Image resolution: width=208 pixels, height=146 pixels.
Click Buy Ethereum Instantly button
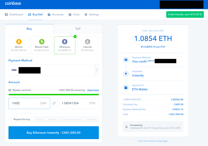54,133
